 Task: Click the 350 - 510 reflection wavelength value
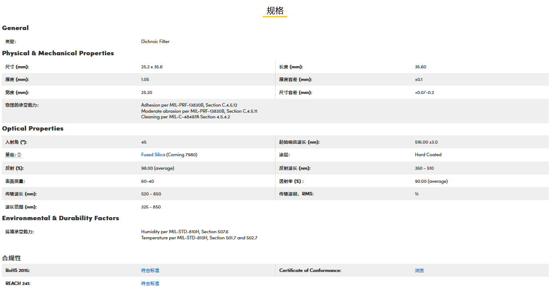pos(424,168)
